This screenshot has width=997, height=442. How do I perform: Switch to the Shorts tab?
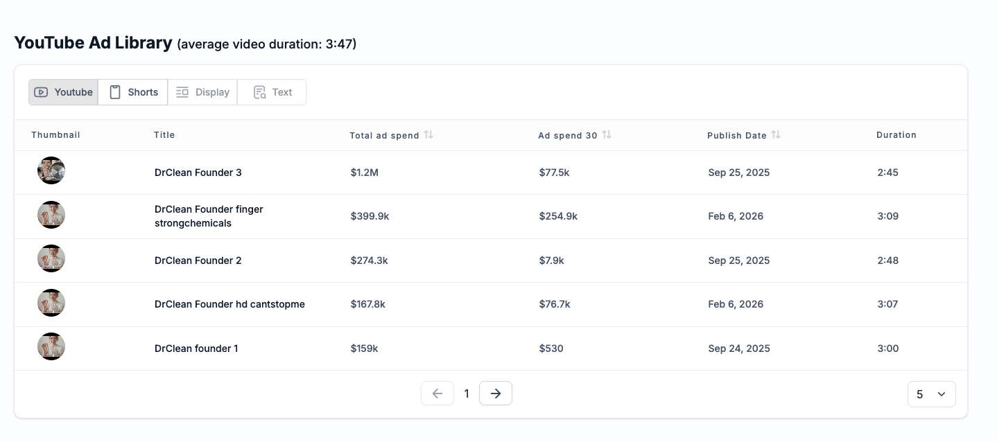pyautogui.click(x=133, y=92)
